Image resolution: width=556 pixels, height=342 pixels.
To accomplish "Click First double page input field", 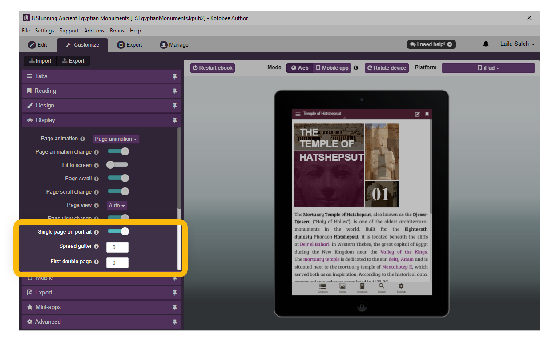I will (x=117, y=262).
